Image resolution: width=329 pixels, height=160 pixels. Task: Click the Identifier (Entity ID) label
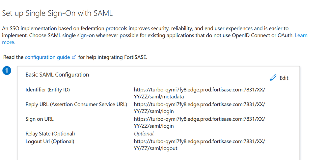(x=48, y=90)
